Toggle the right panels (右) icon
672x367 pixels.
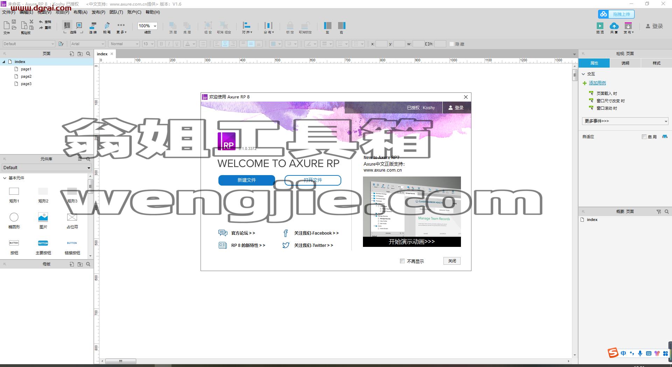(342, 26)
